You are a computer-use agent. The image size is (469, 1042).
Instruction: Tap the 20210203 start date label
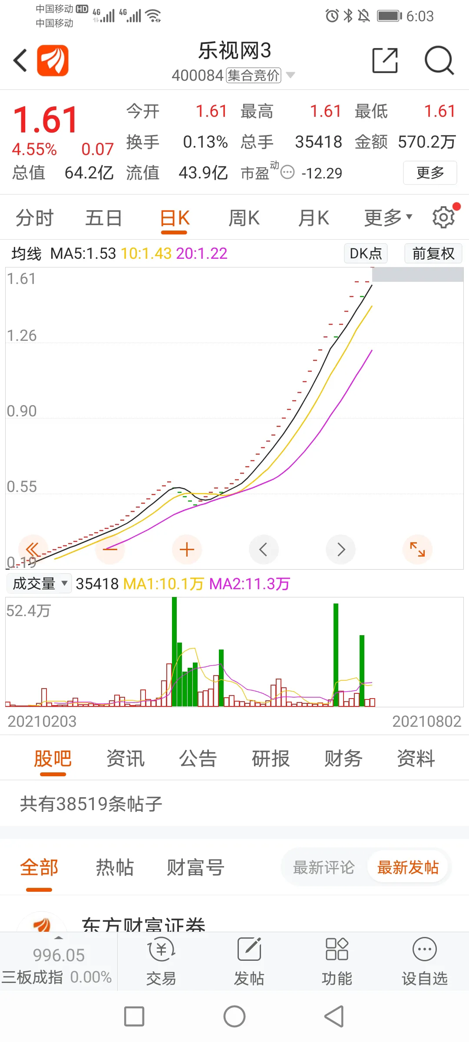click(x=42, y=721)
